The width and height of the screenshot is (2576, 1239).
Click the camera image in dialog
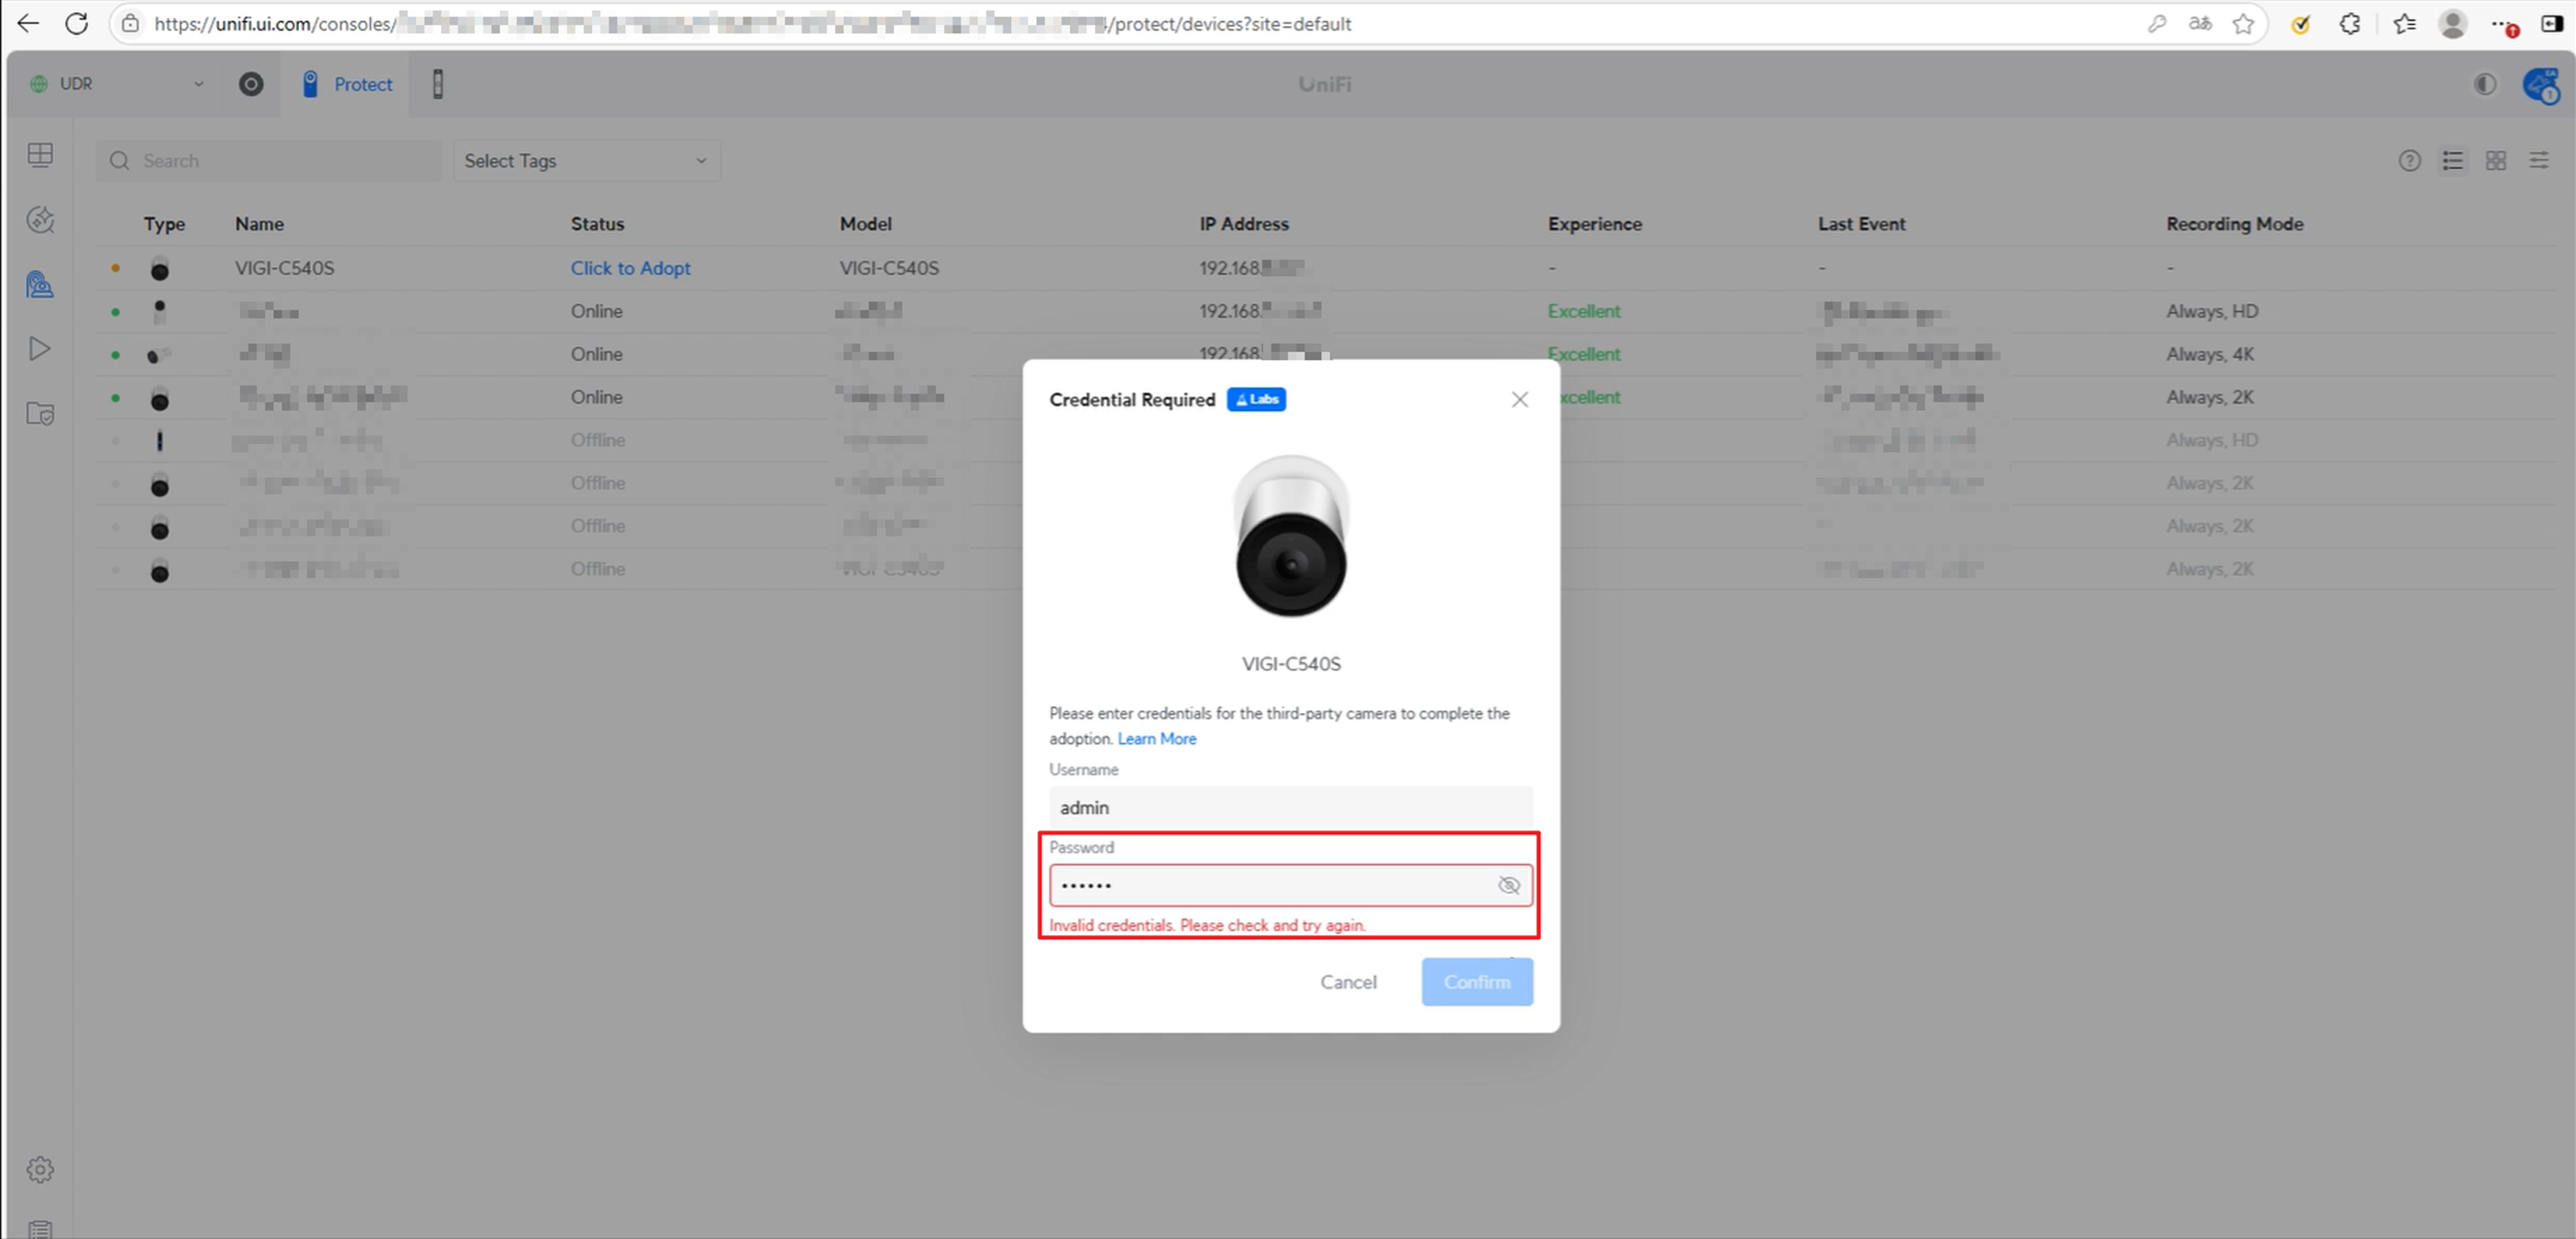click(x=1291, y=536)
